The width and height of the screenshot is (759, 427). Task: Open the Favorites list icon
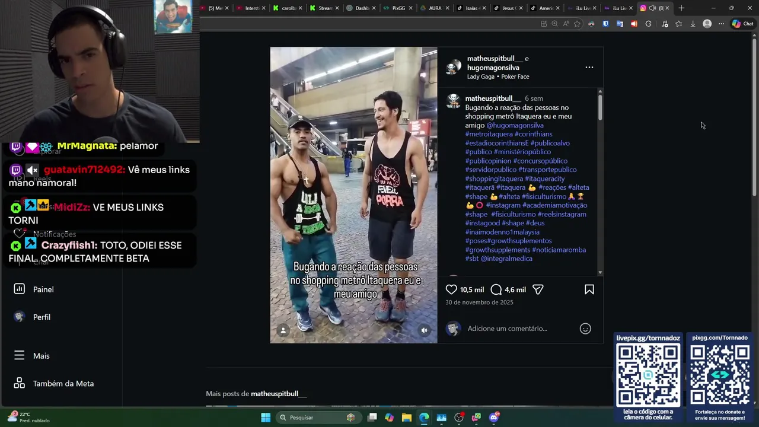(x=678, y=24)
